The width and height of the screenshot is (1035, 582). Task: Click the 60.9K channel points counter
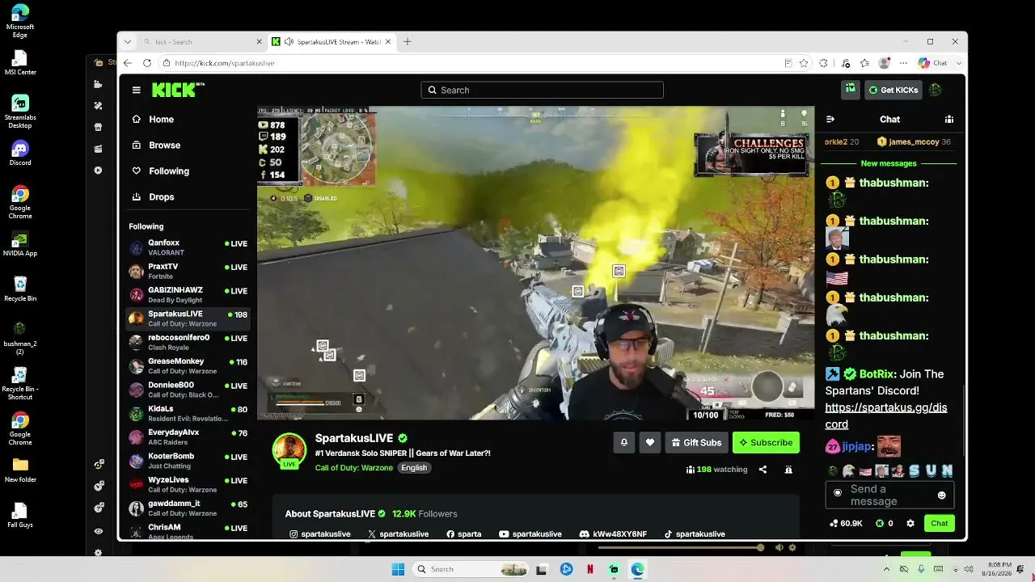pyautogui.click(x=846, y=523)
